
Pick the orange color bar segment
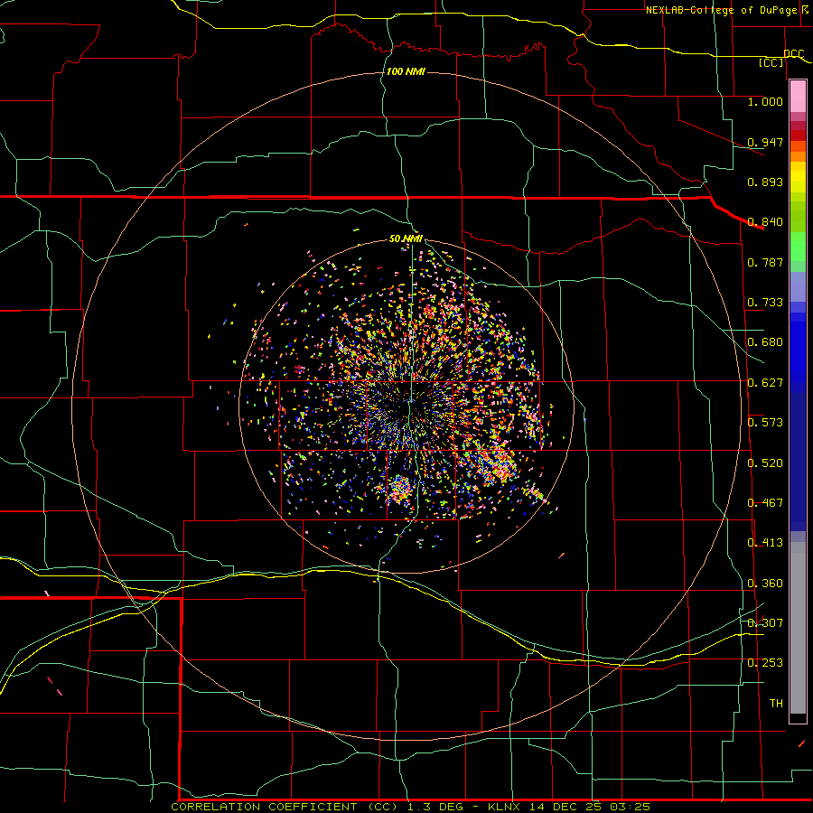798,156
